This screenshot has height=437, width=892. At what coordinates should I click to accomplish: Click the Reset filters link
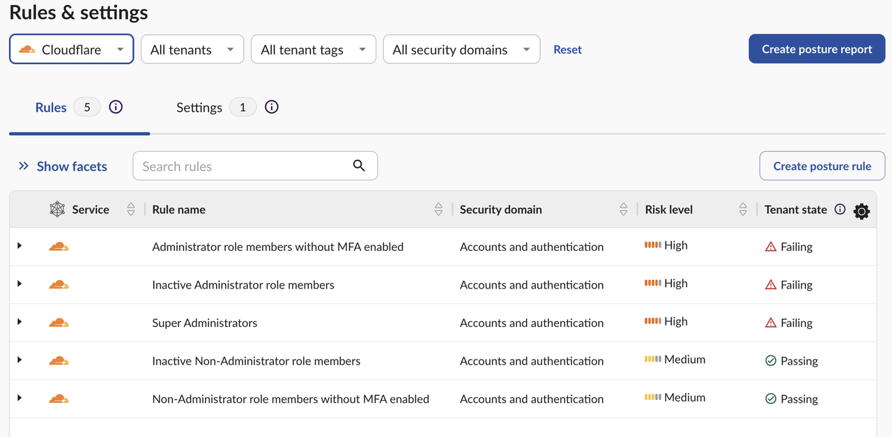coord(567,49)
